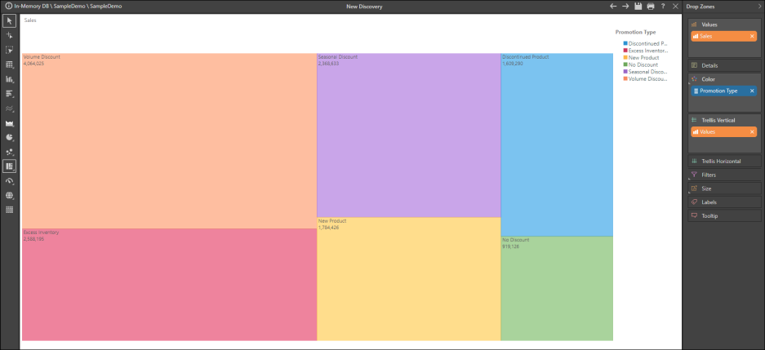Select the globe map chart icon
Screen dimensions: 765x350
pos(9,195)
